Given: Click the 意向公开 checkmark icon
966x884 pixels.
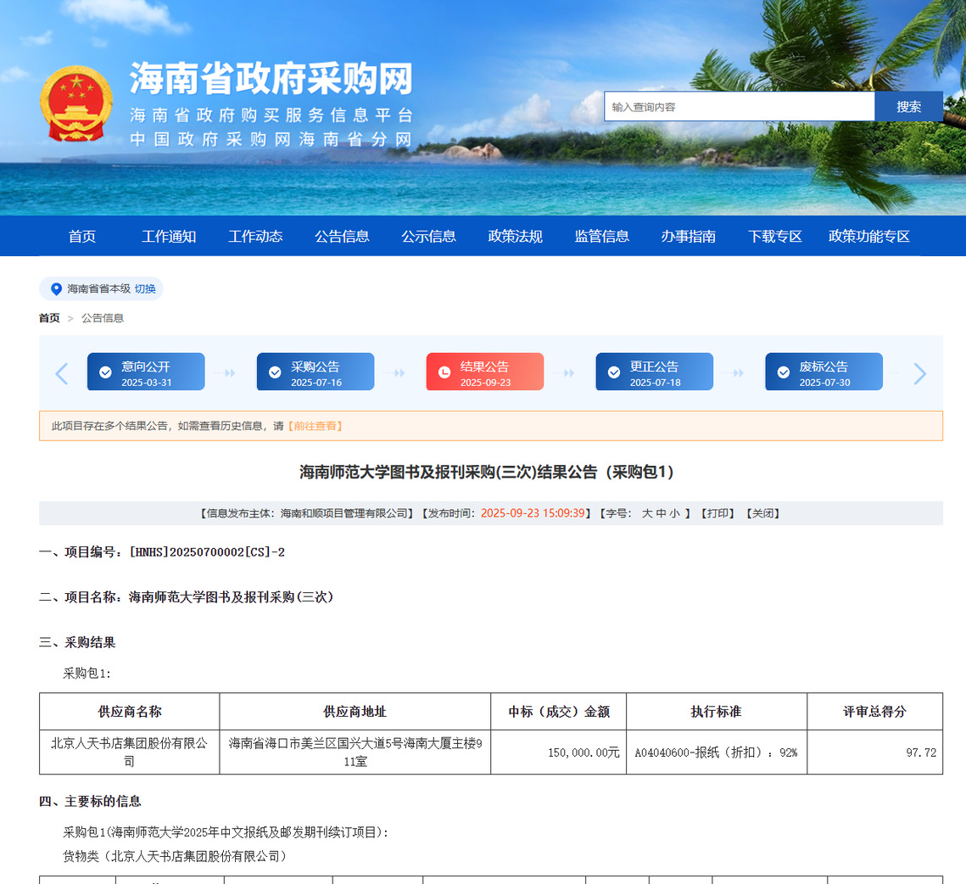Looking at the screenshot, I should (x=105, y=372).
